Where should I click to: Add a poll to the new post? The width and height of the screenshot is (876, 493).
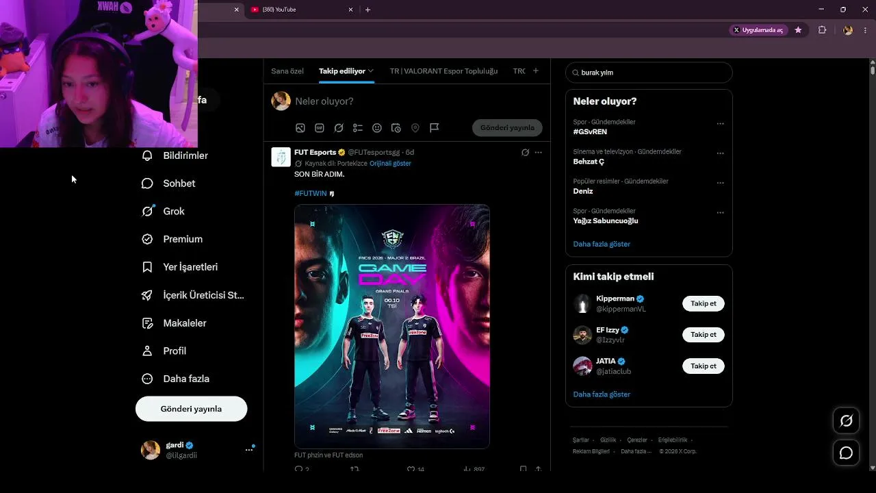(357, 128)
